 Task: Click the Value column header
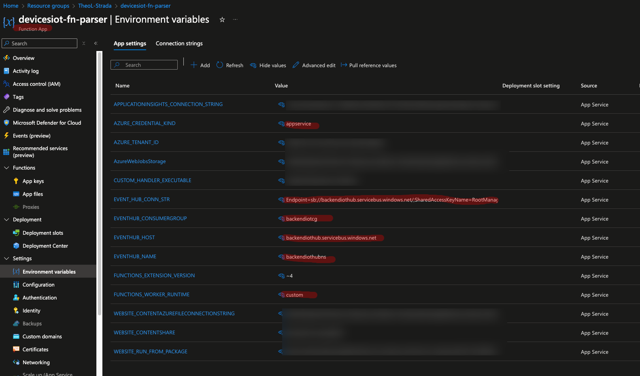(x=281, y=86)
